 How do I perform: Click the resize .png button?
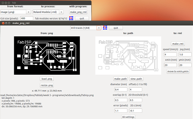tap(47, 85)
